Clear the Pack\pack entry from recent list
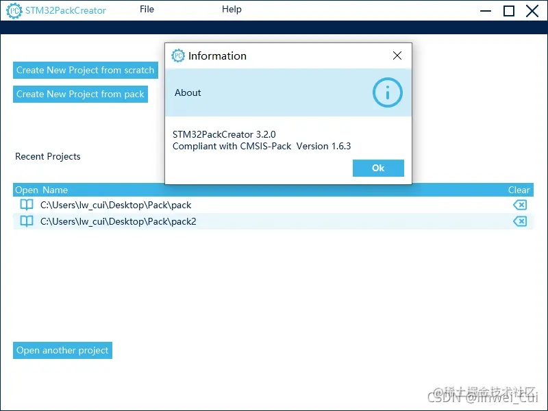 coord(520,205)
